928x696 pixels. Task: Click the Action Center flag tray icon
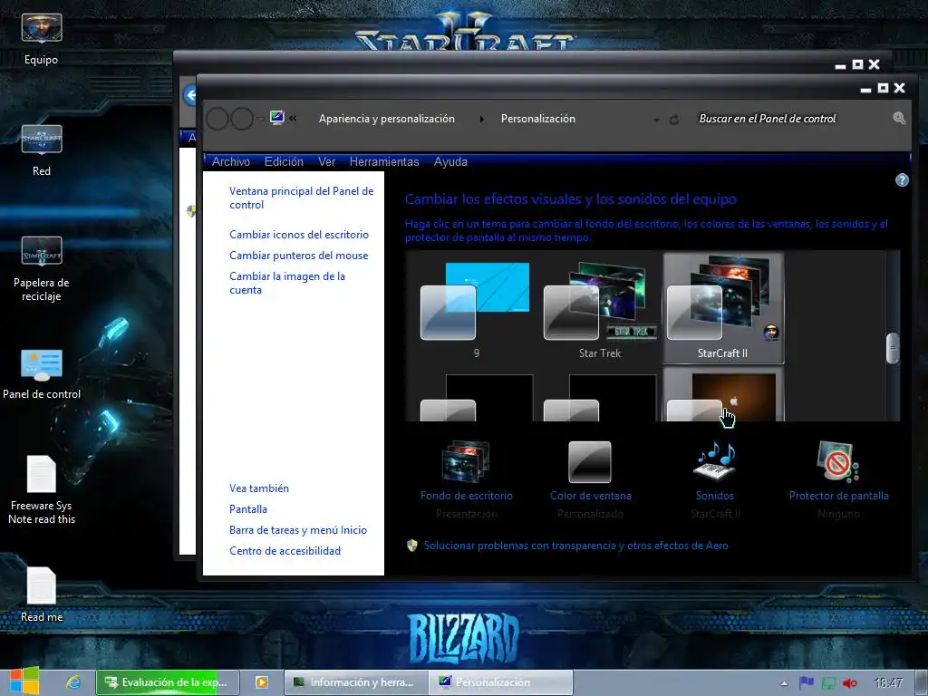pyautogui.click(x=807, y=682)
